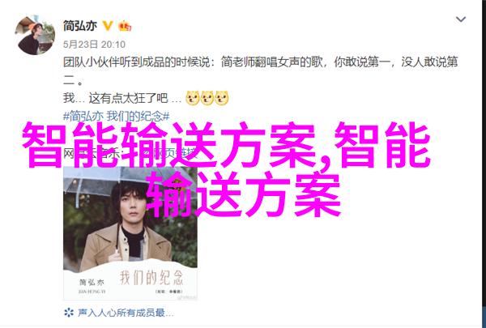Open the hashtag #简弘亦 我们的纪念#
The width and height of the screenshot is (486, 328).
point(116,117)
